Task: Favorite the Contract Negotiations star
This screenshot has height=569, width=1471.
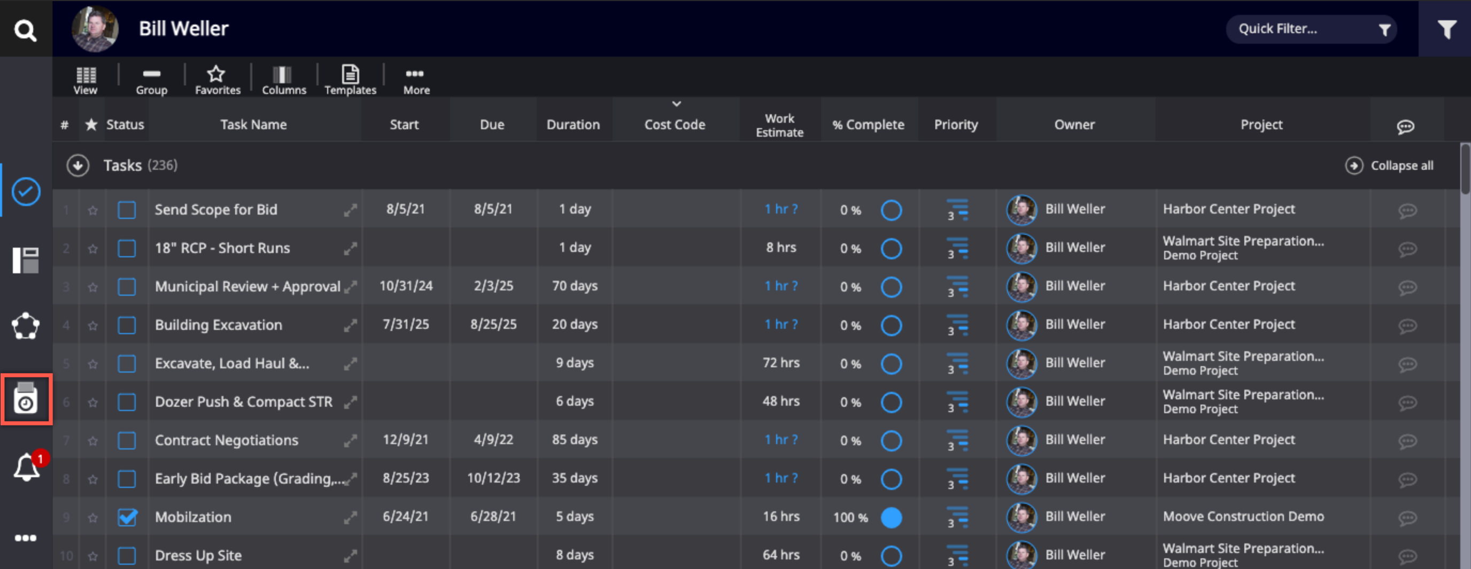Action: point(92,441)
